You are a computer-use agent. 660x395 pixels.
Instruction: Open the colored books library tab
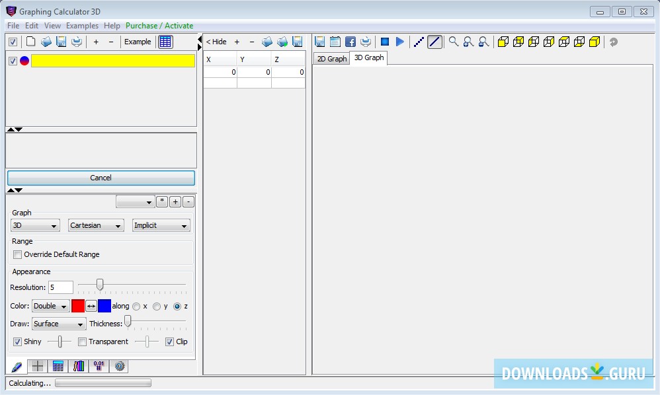click(78, 367)
